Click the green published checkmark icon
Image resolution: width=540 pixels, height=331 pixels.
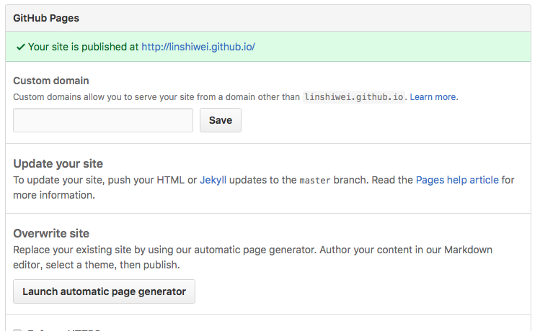pos(21,47)
